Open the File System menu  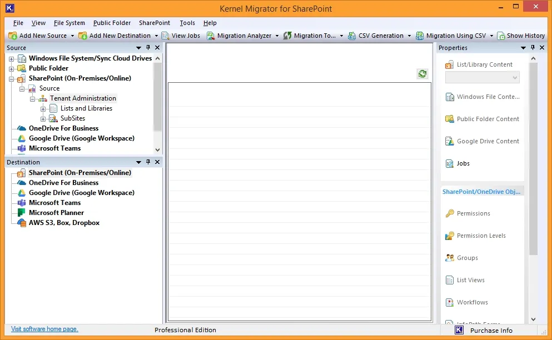point(69,23)
